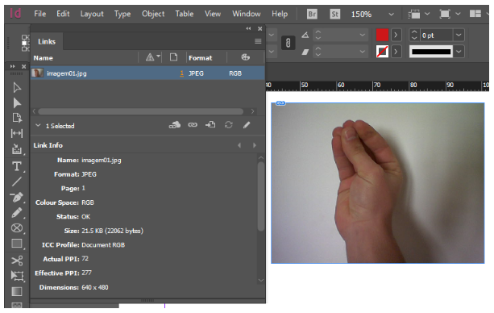
Task: Sort links by Format column header
Action: pyautogui.click(x=201, y=58)
